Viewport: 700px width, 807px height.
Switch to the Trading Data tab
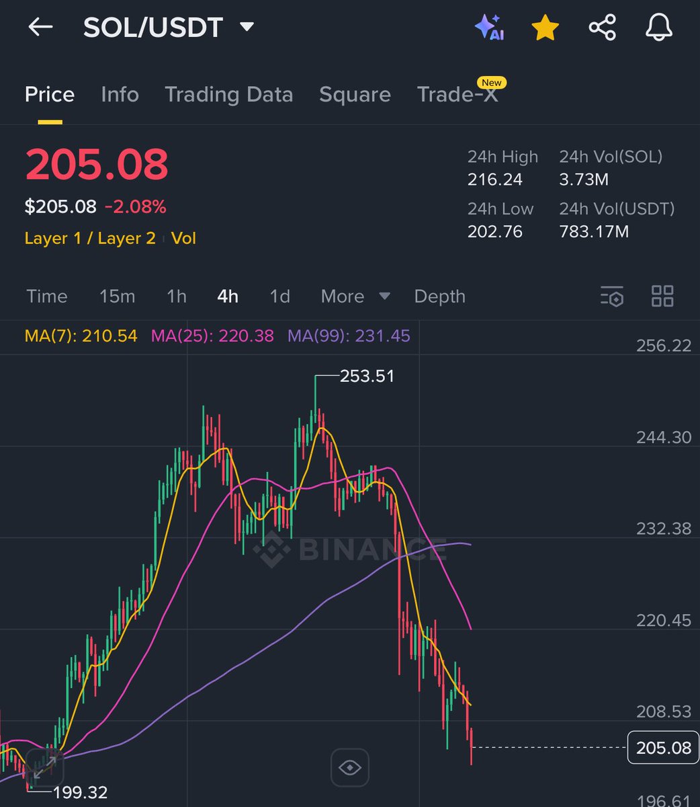tap(228, 95)
